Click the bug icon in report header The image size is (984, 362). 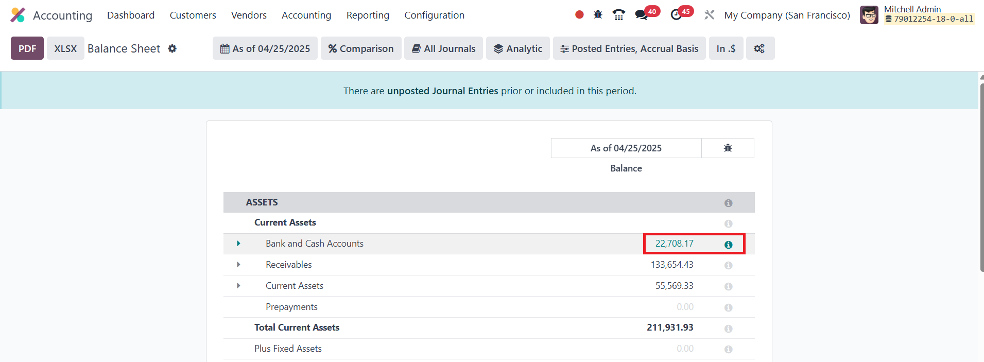728,148
